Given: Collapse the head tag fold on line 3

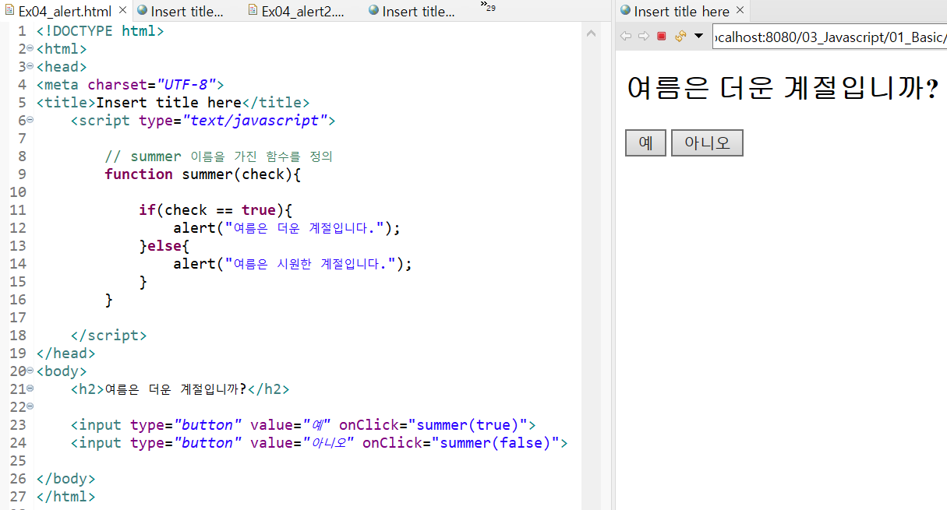Looking at the screenshot, I should point(30,66).
